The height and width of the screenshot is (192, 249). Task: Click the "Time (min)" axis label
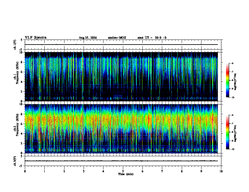click(x=126, y=174)
